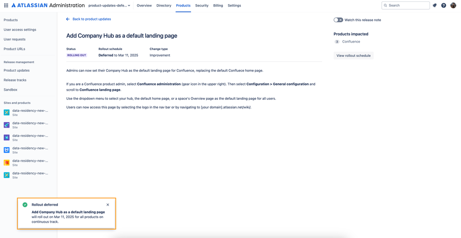
Task: Select the Products tab
Action: pyautogui.click(x=183, y=5)
